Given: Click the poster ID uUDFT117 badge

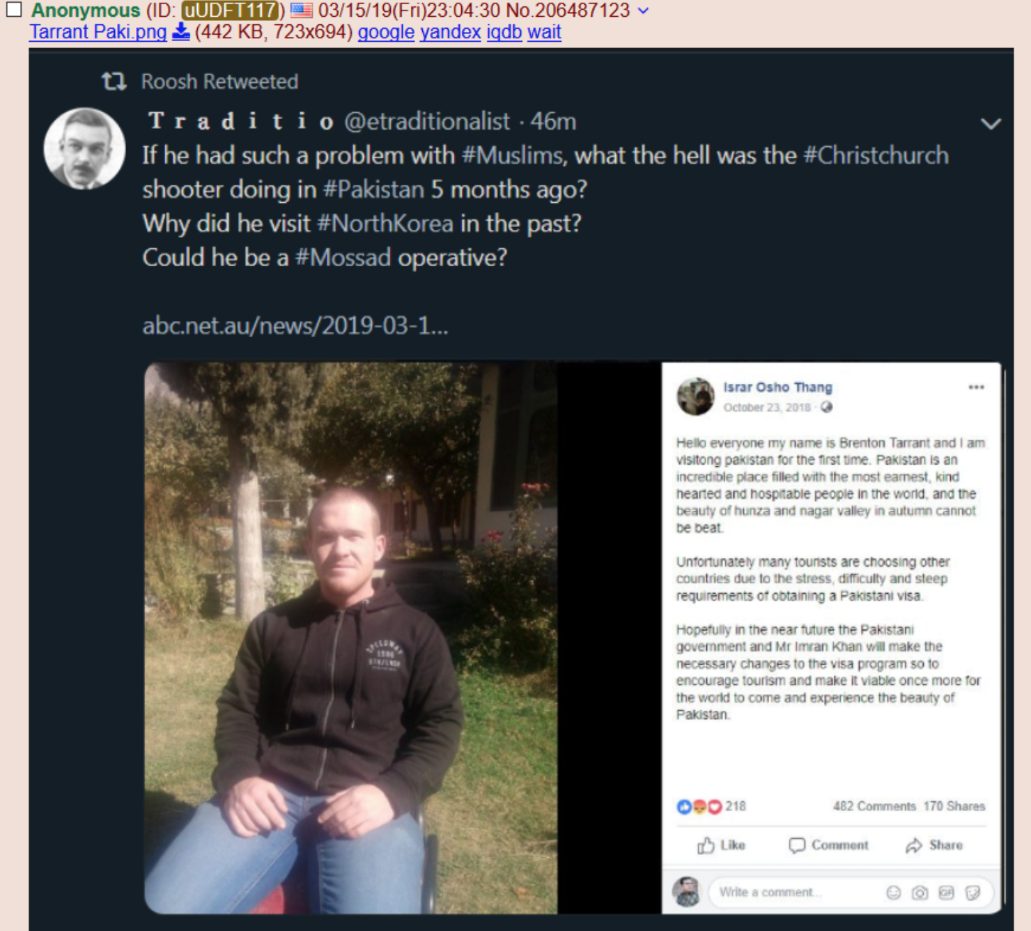Looking at the screenshot, I should click(x=231, y=10).
